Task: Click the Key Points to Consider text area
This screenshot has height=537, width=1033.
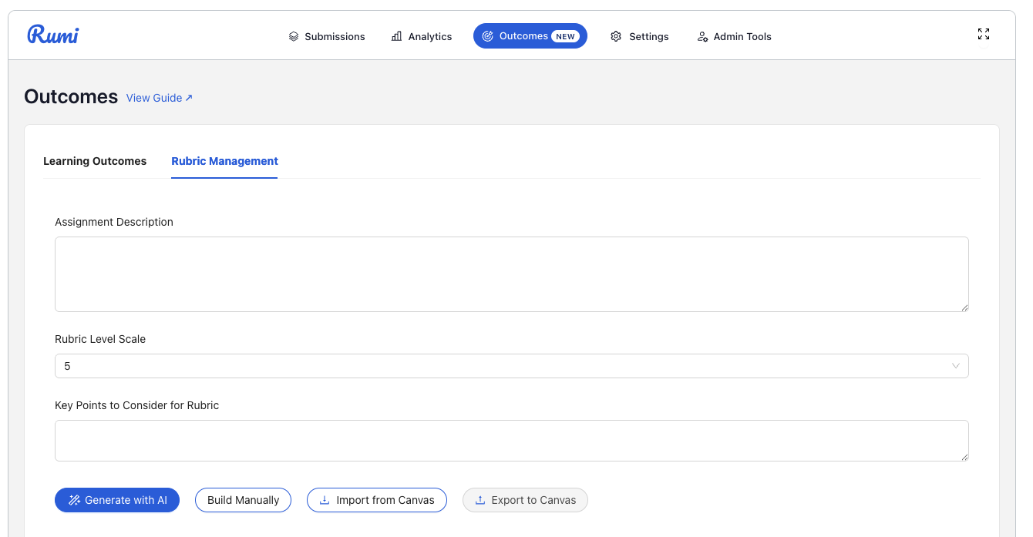Action: click(512, 441)
